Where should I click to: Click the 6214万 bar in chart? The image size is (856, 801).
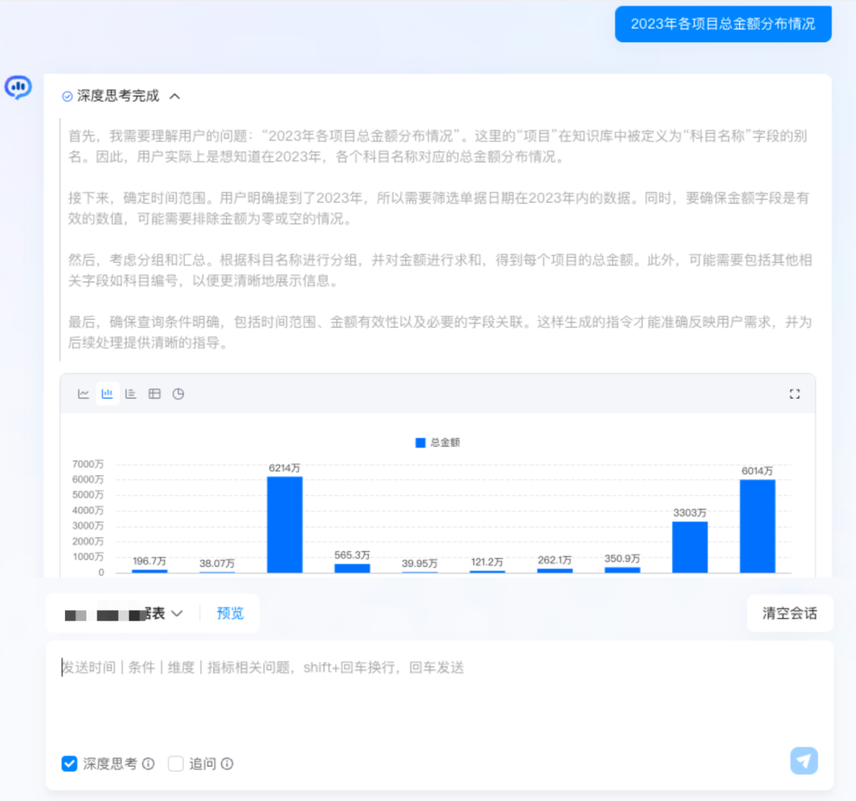click(x=285, y=525)
